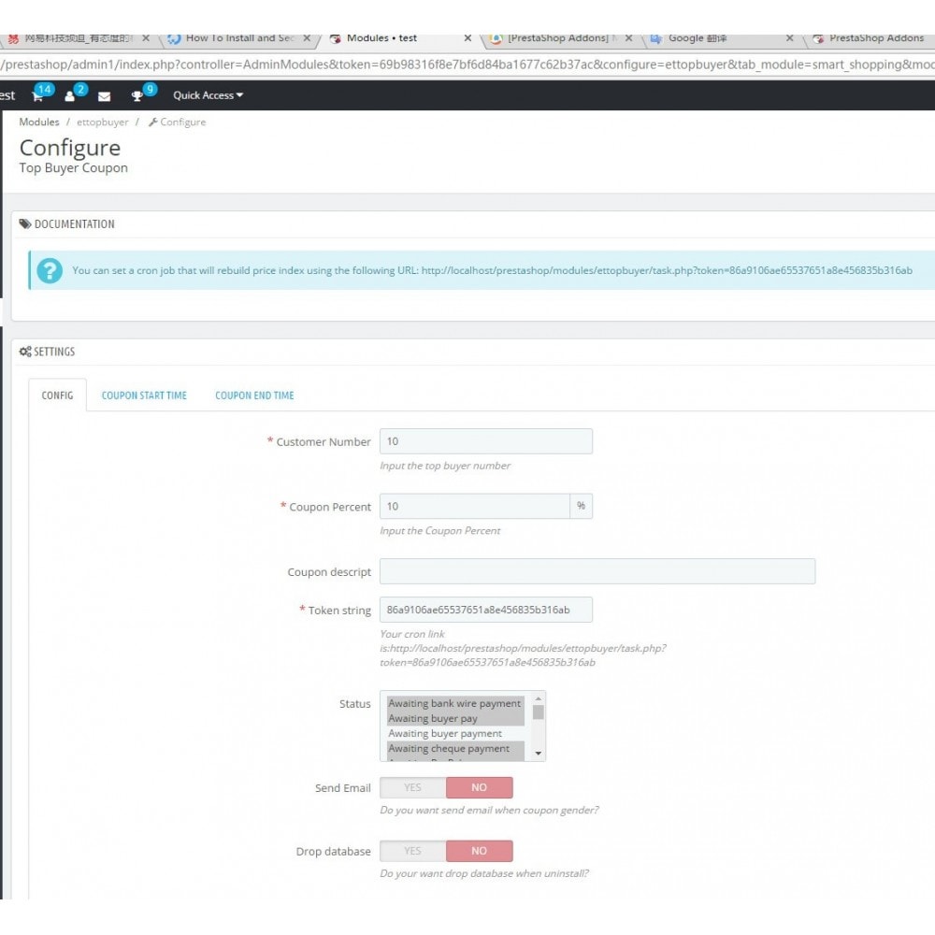Screen dimensions: 935x935
Task: Select 'Awaiting buyer payment' status
Action: (x=455, y=733)
